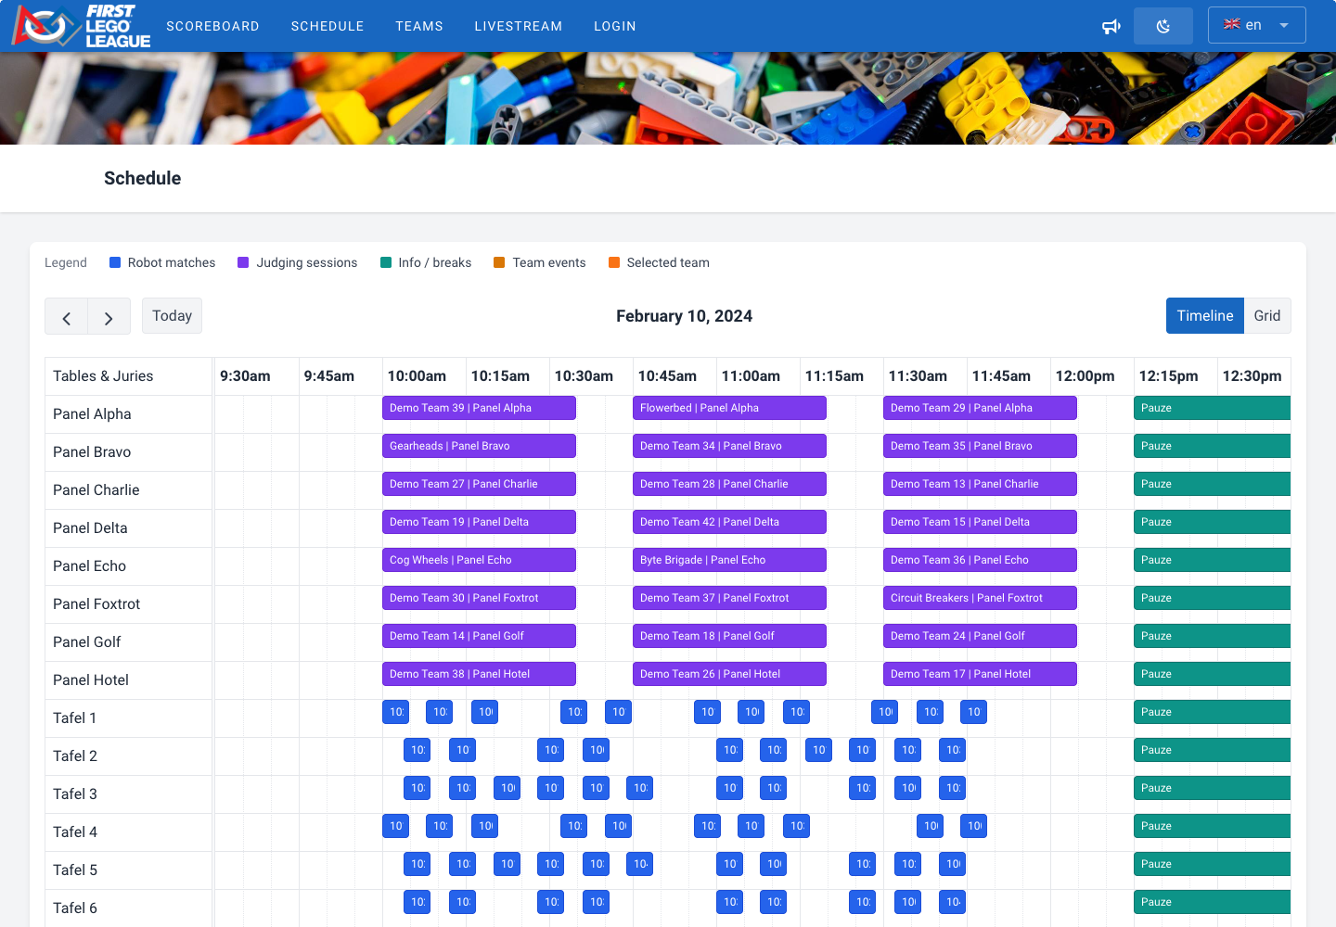Toggle dark mode with the moon button
This screenshot has height=927, width=1336.
[x=1163, y=26]
